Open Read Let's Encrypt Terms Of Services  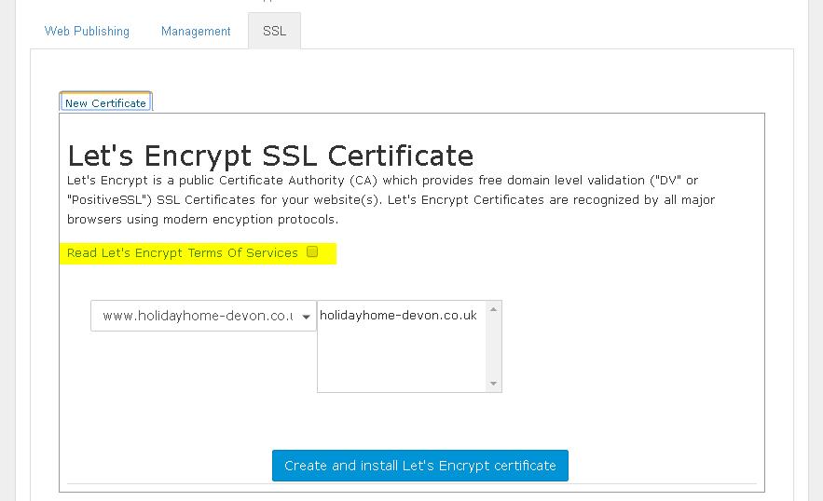183,252
